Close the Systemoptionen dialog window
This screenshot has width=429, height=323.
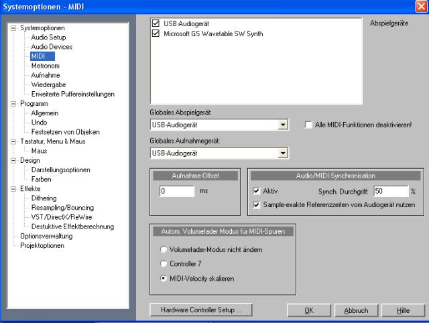[x=422, y=6]
